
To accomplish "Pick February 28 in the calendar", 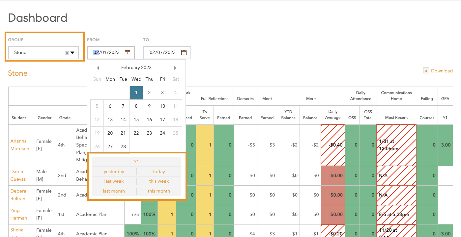I will pyautogui.click(x=123, y=146).
